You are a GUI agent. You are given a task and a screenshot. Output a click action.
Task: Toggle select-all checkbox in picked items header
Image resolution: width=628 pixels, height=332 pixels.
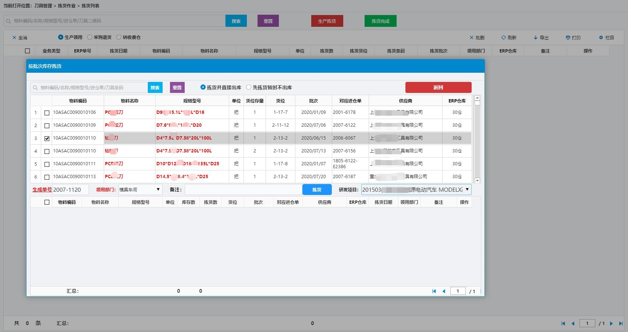[x=47, y=202]
